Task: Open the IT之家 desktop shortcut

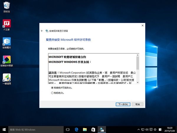Action: [7, 25]
